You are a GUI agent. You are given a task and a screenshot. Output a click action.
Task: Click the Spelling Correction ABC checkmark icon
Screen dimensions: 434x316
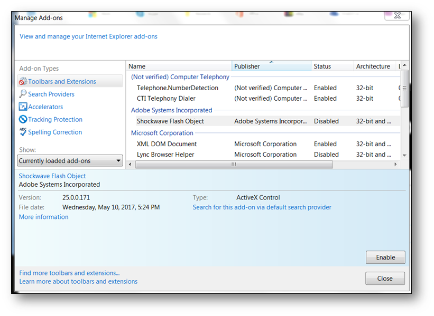click(x=23, y=132)
